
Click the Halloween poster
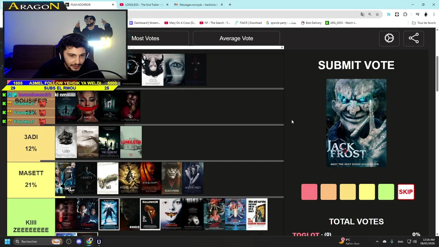(x=150, y=214)
